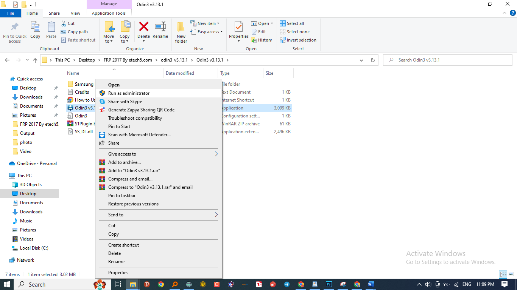Click the Up one level arrow
The height and width of the screenshot is (290, 517).
tap(35, 60)
